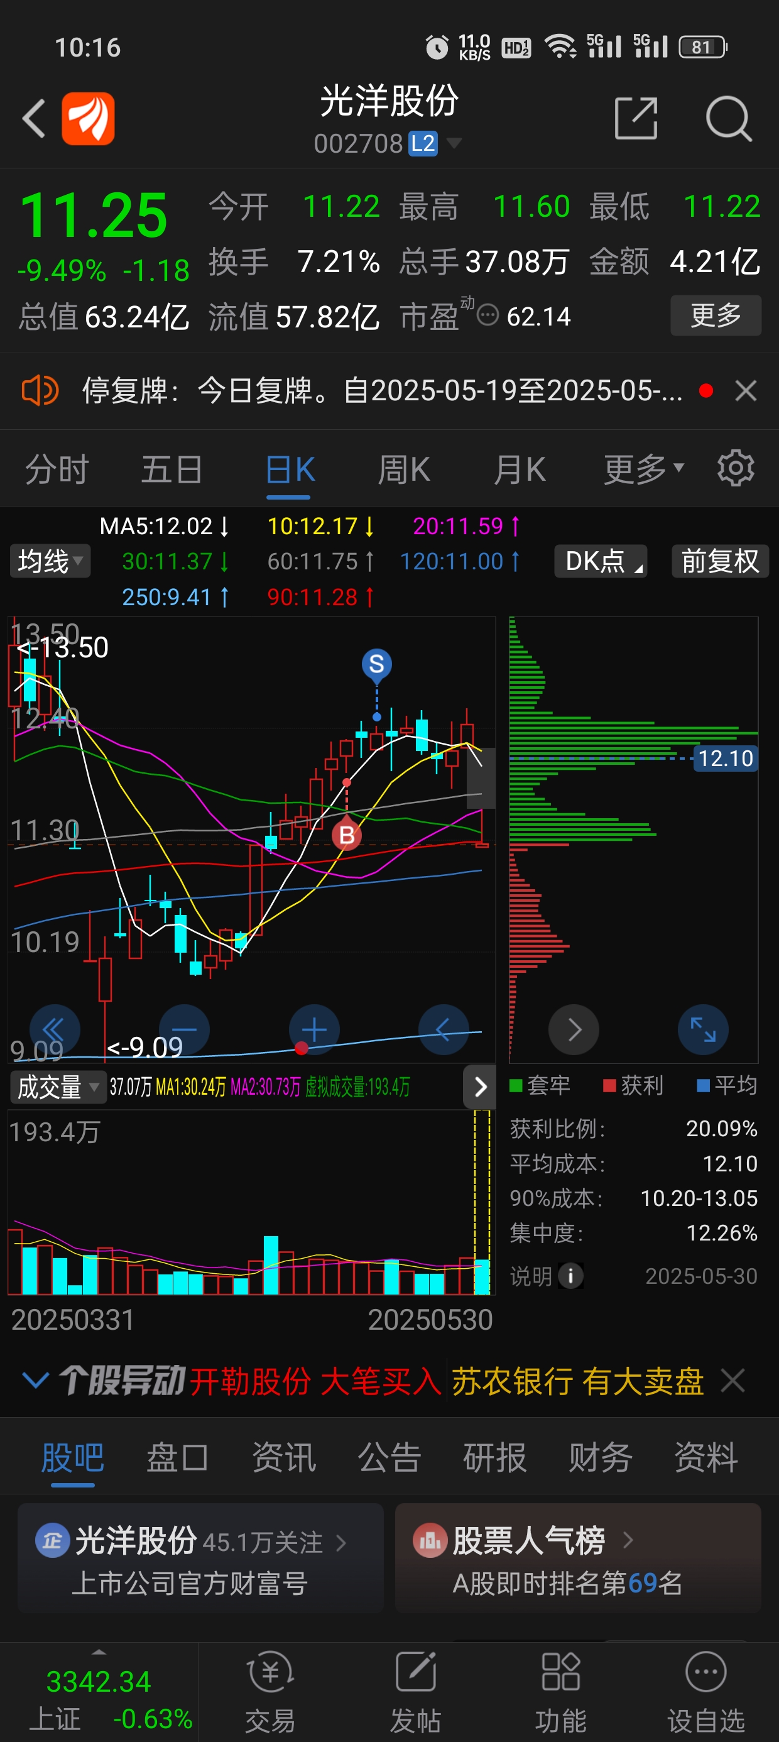Open the 股票人气榜 ranking card

click(x=578, y=1559)
